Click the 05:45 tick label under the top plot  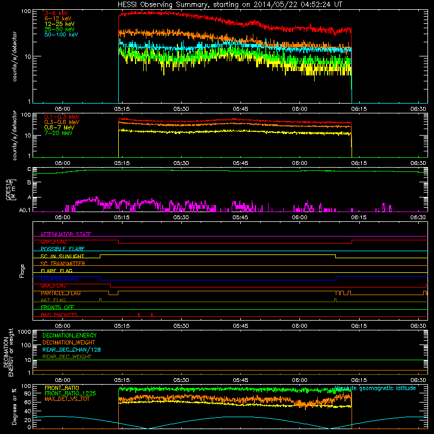[240, 109]
